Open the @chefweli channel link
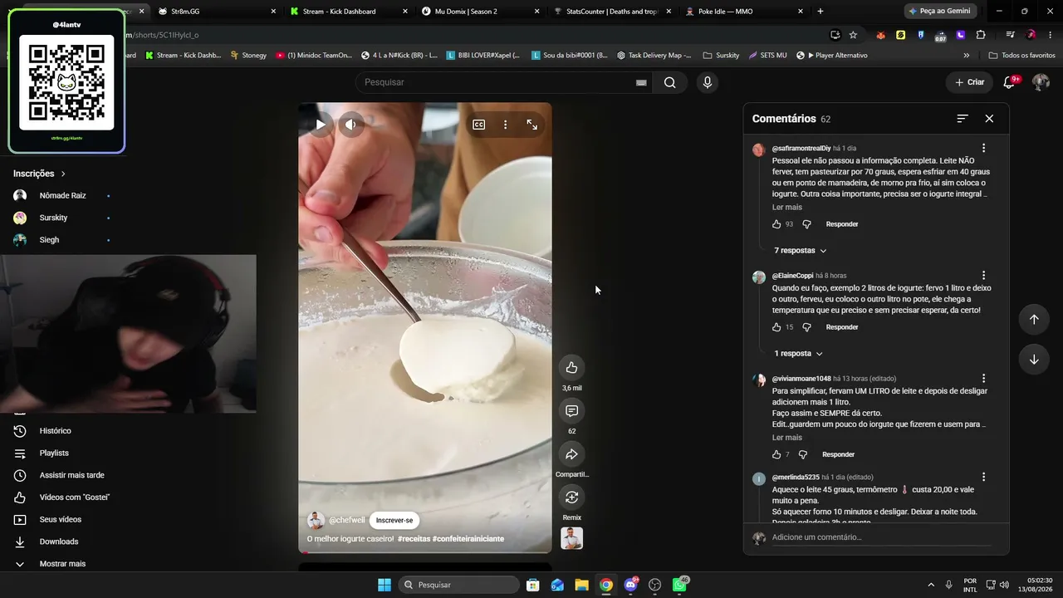 point(347,520)
